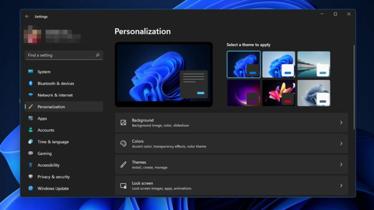Image resolution: width=374 pixels, height=210 pixels.
Task: Click the Lock screen icon
Action: tap(123, 186)
